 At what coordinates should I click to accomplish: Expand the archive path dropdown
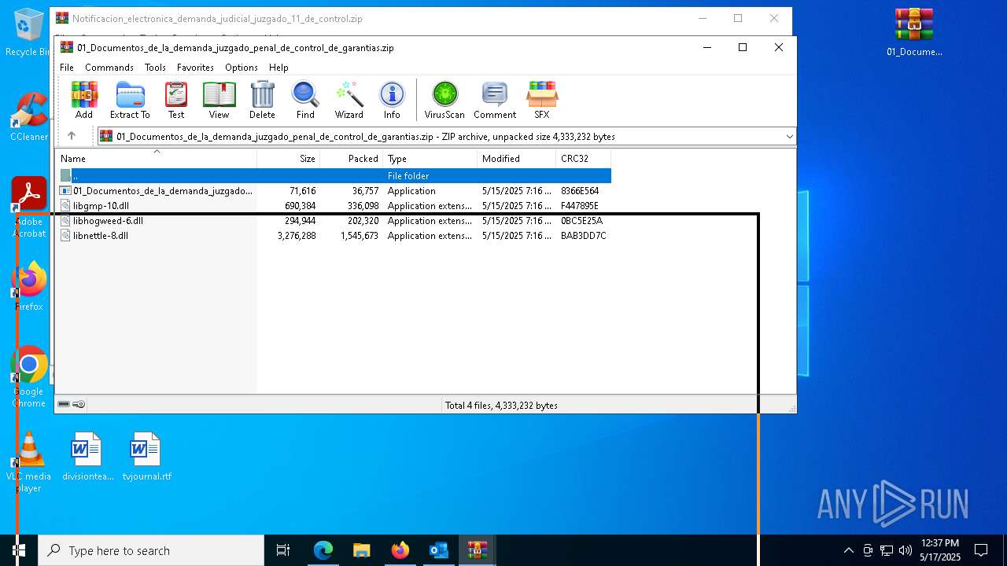tap(789, 137)
